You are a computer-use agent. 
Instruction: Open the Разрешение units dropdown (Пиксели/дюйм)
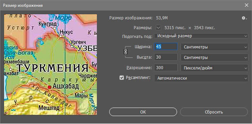tap(214, 68)
